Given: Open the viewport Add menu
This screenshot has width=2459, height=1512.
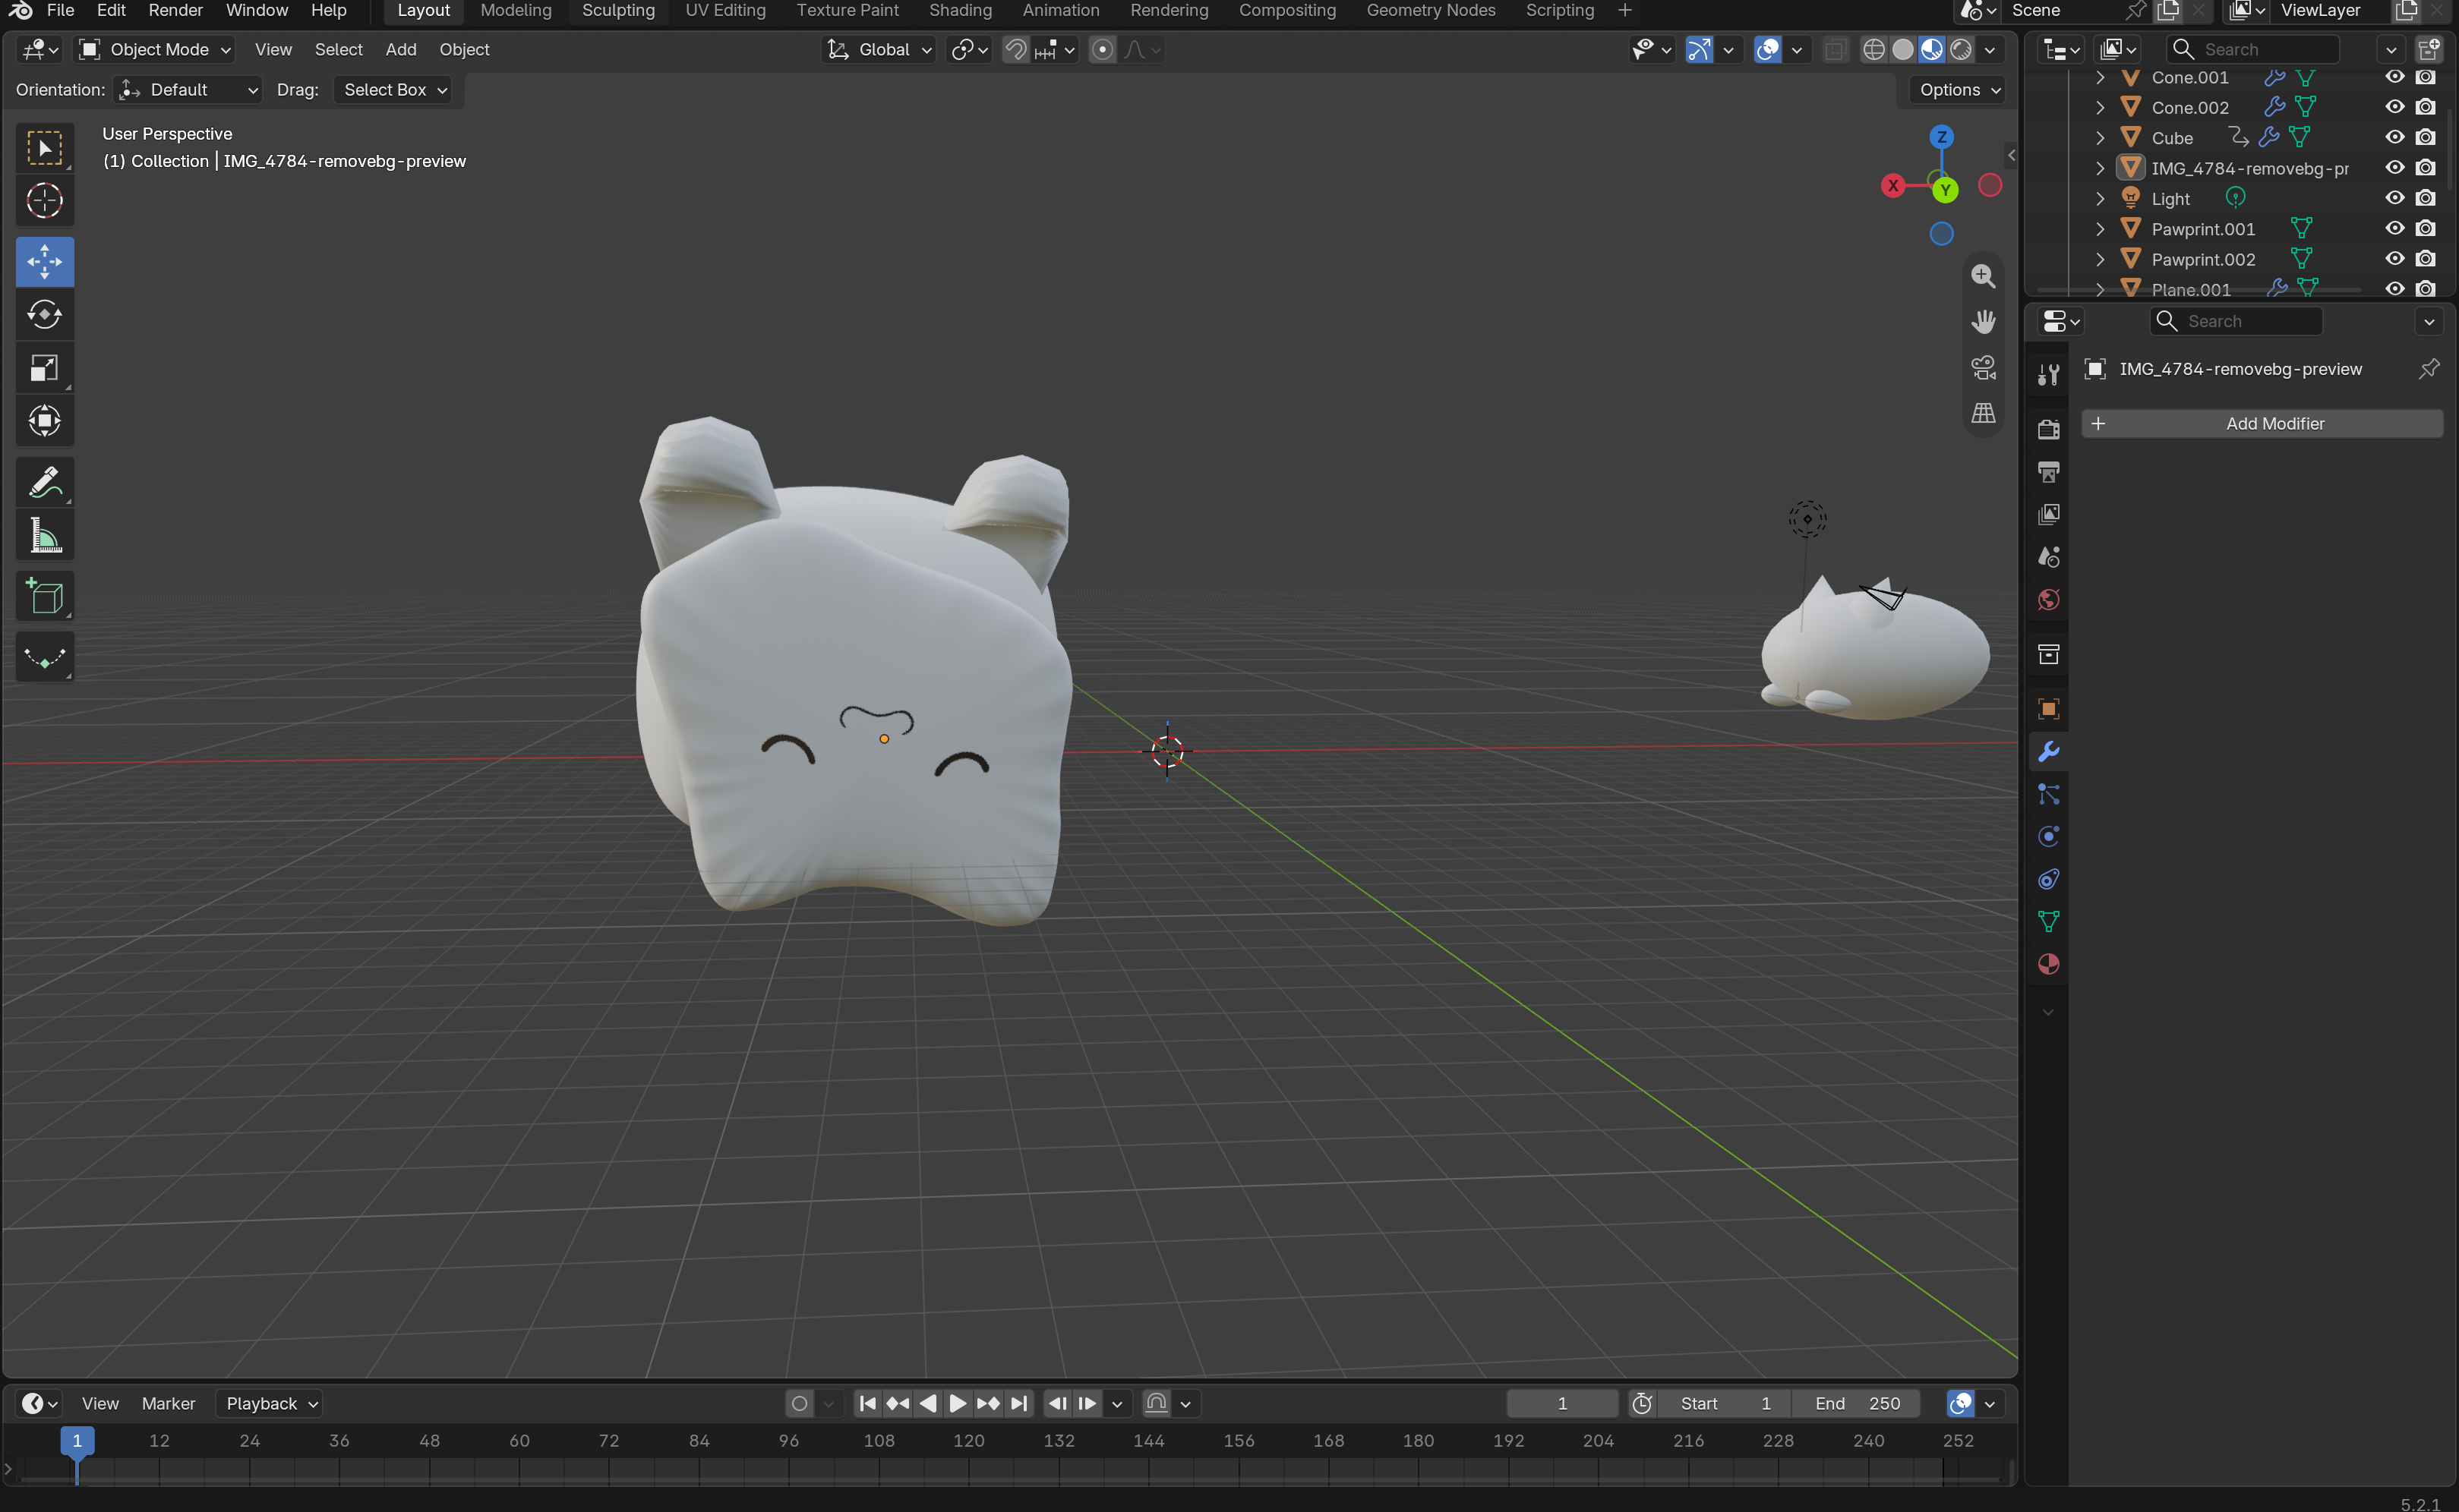Looking at the screenshot, I should point(400,49).
